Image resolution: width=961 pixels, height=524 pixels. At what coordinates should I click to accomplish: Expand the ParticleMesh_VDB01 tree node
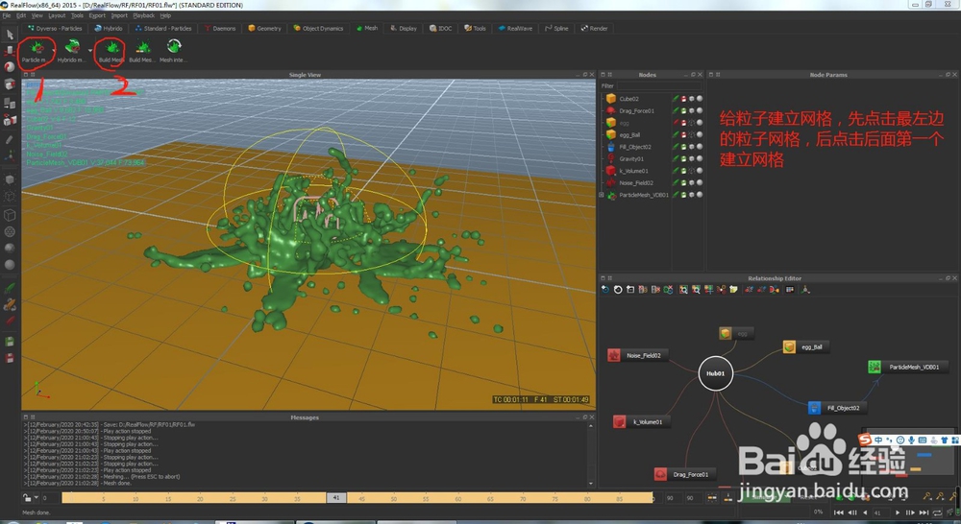[x=602, y=195]
